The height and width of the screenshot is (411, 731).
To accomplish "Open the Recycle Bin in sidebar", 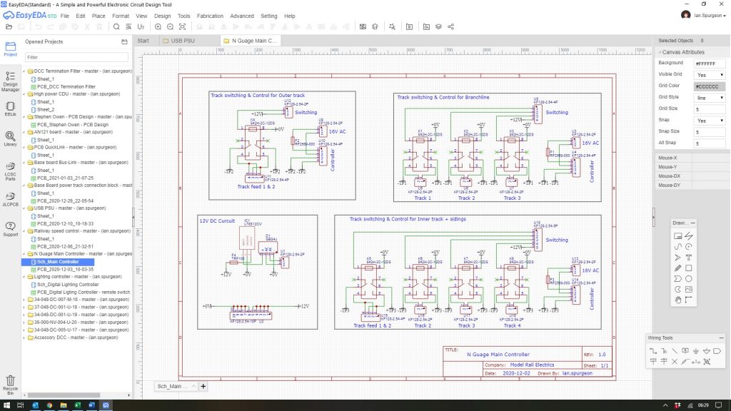I will (x=10, y=385).
